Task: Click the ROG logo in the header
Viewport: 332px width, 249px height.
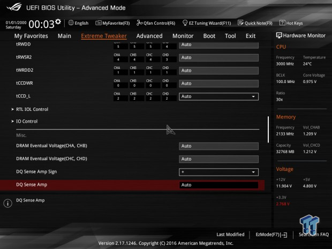Action: coord(14,7)
